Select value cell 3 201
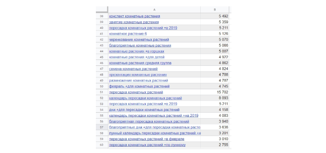The height and width of the screenshot is (153, 326). point(215,133)
